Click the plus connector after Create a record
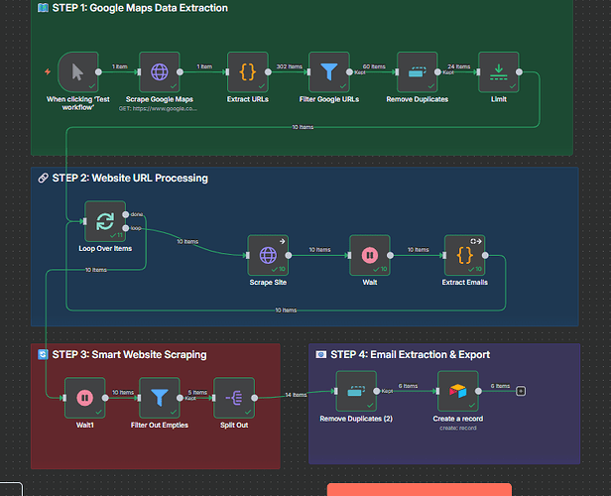This screenshot has width=611, height=496. (x=521, y=391)
